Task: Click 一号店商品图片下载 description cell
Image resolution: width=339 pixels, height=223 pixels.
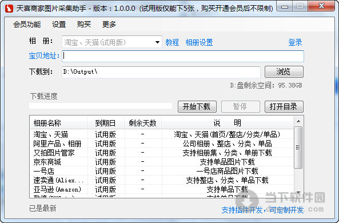Action: pyautogui.click(x=227, y=171)
